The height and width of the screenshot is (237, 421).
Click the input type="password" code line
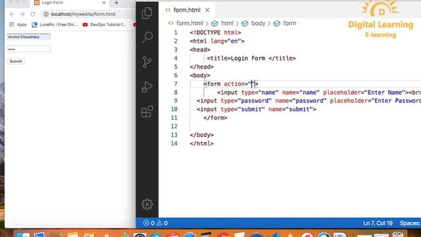pyautogui.click(x=309, y=101)
